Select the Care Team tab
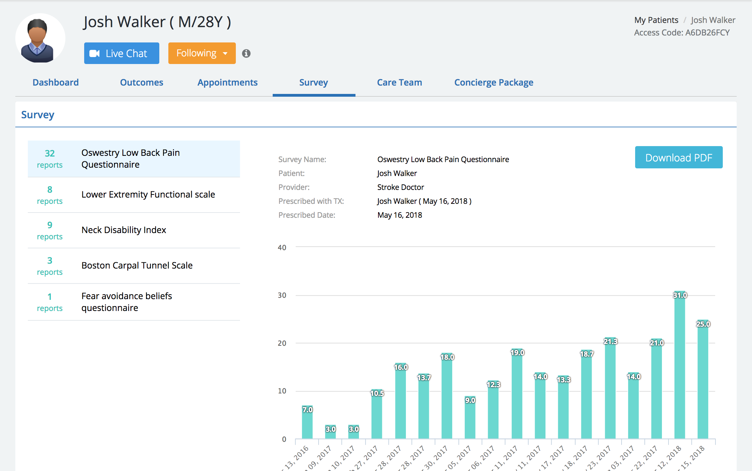Image resolution: width=752 pixels, height=471 pixels. pos(399,82)
